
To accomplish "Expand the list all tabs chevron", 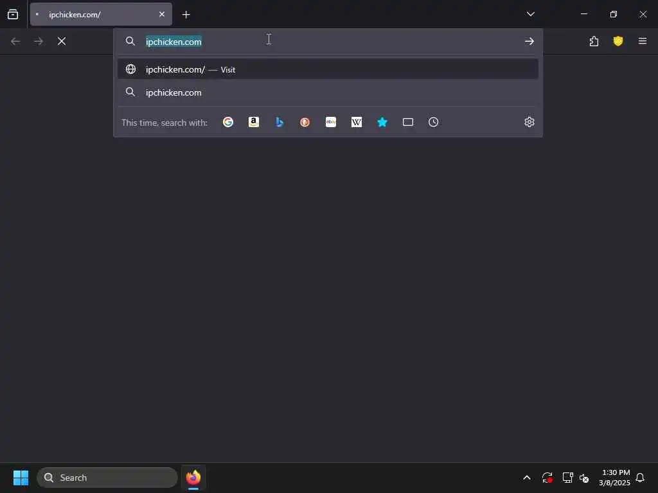I will (x=530, y=14).
